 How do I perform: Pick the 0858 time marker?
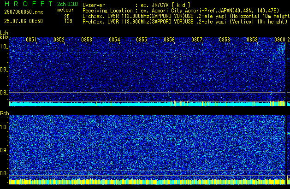[x=225, y=40]
